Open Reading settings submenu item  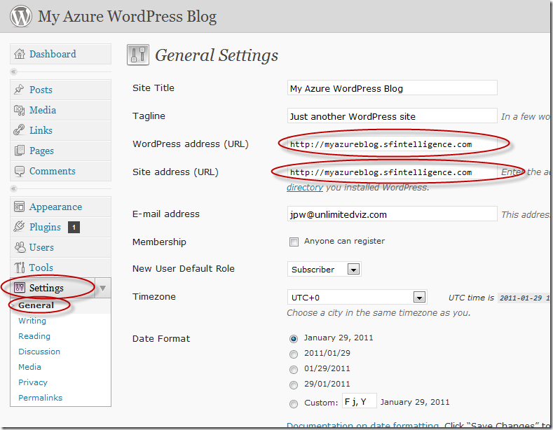(34, 336)
